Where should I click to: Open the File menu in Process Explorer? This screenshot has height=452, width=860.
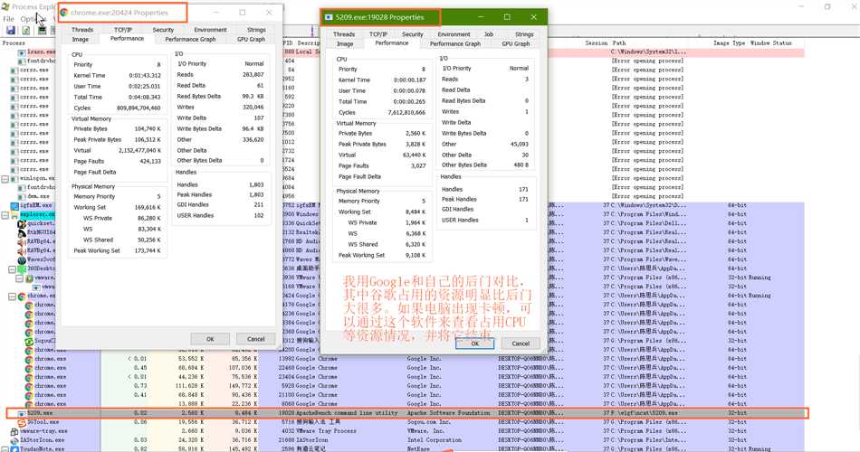coord(9,19)
